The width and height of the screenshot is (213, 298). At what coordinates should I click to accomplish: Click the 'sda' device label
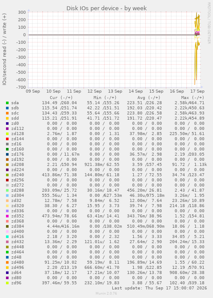point(15,103)
